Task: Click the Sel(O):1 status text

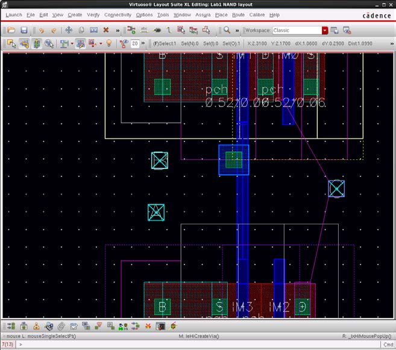Action: click(231, 43)
